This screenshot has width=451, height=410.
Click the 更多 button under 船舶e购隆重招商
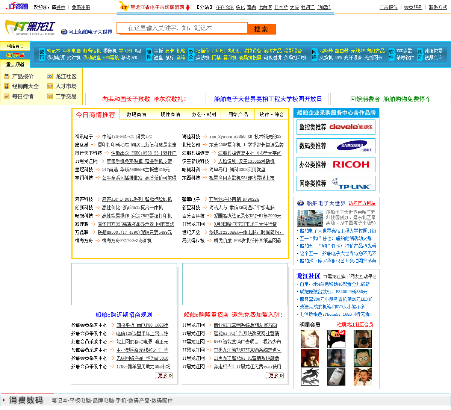click(275, 375)
